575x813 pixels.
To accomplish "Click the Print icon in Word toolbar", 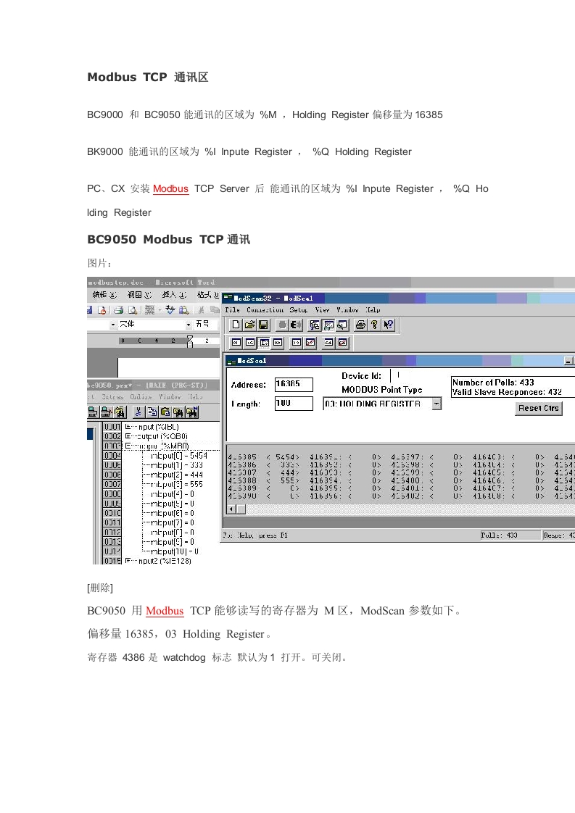I will pos(119,310).
